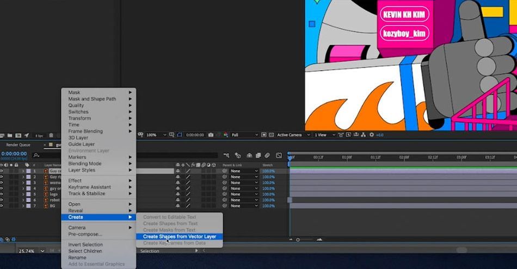517x269 pixels.
Task: Hide layer 2 using its eye icon
Action: (2, 177)
